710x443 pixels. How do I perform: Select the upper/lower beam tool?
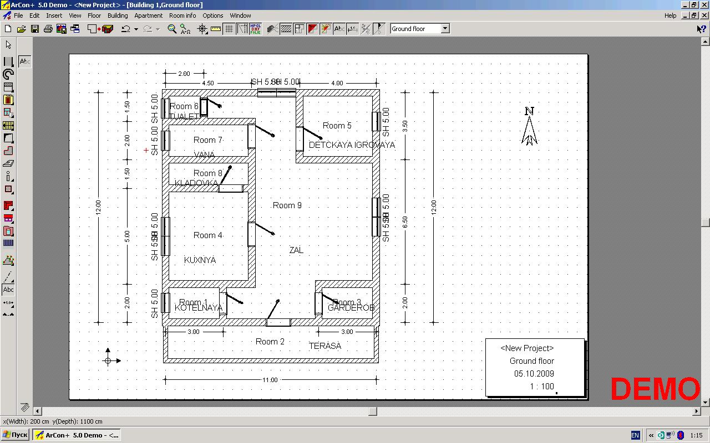coord(8,87)
